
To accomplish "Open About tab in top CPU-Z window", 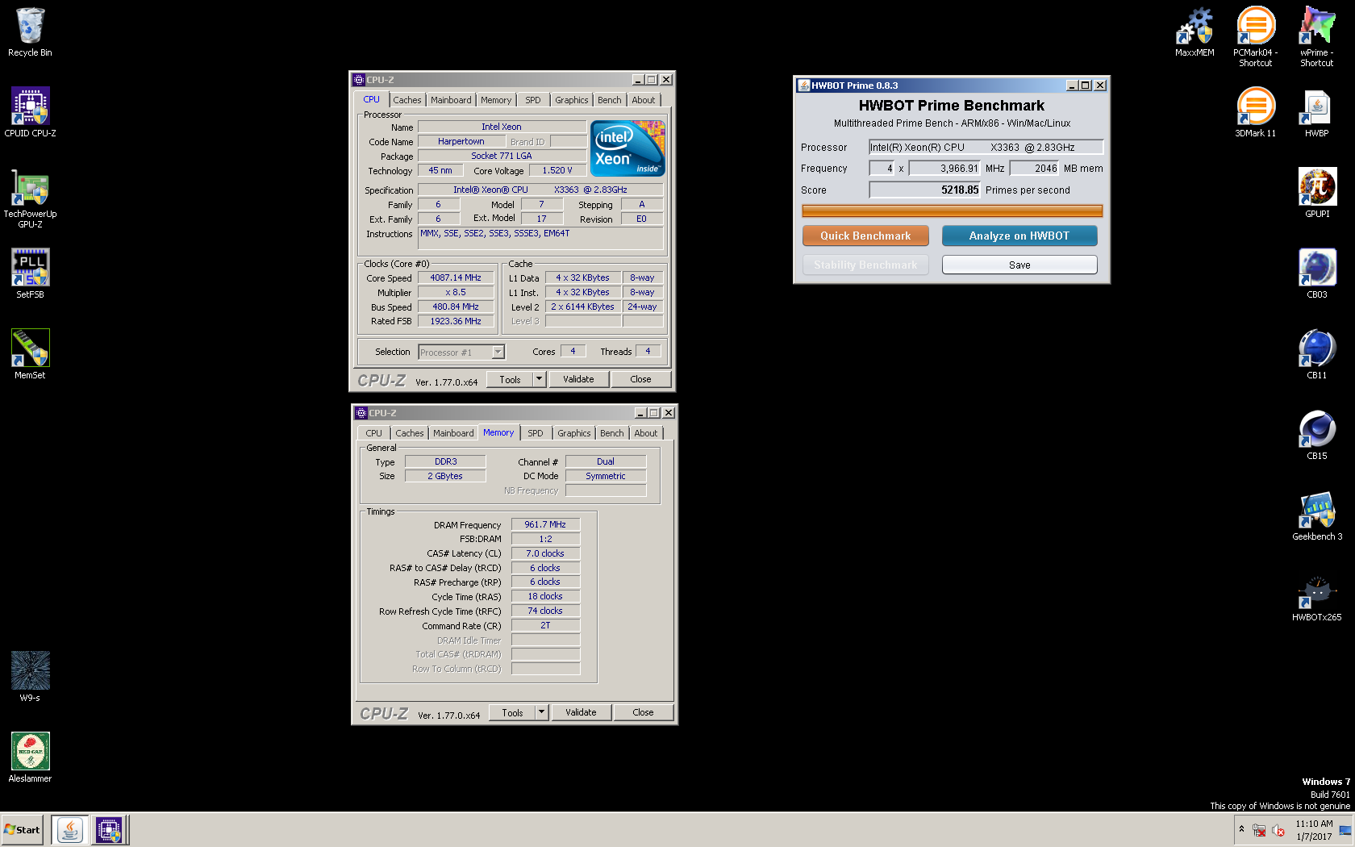I will click(x=644, y=100).
